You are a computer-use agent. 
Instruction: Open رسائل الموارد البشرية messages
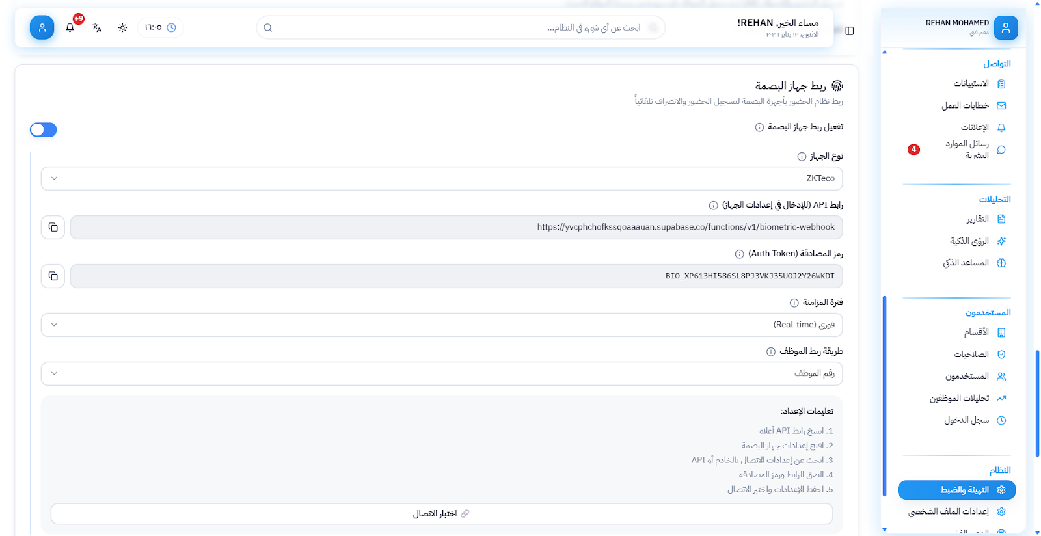967,150
